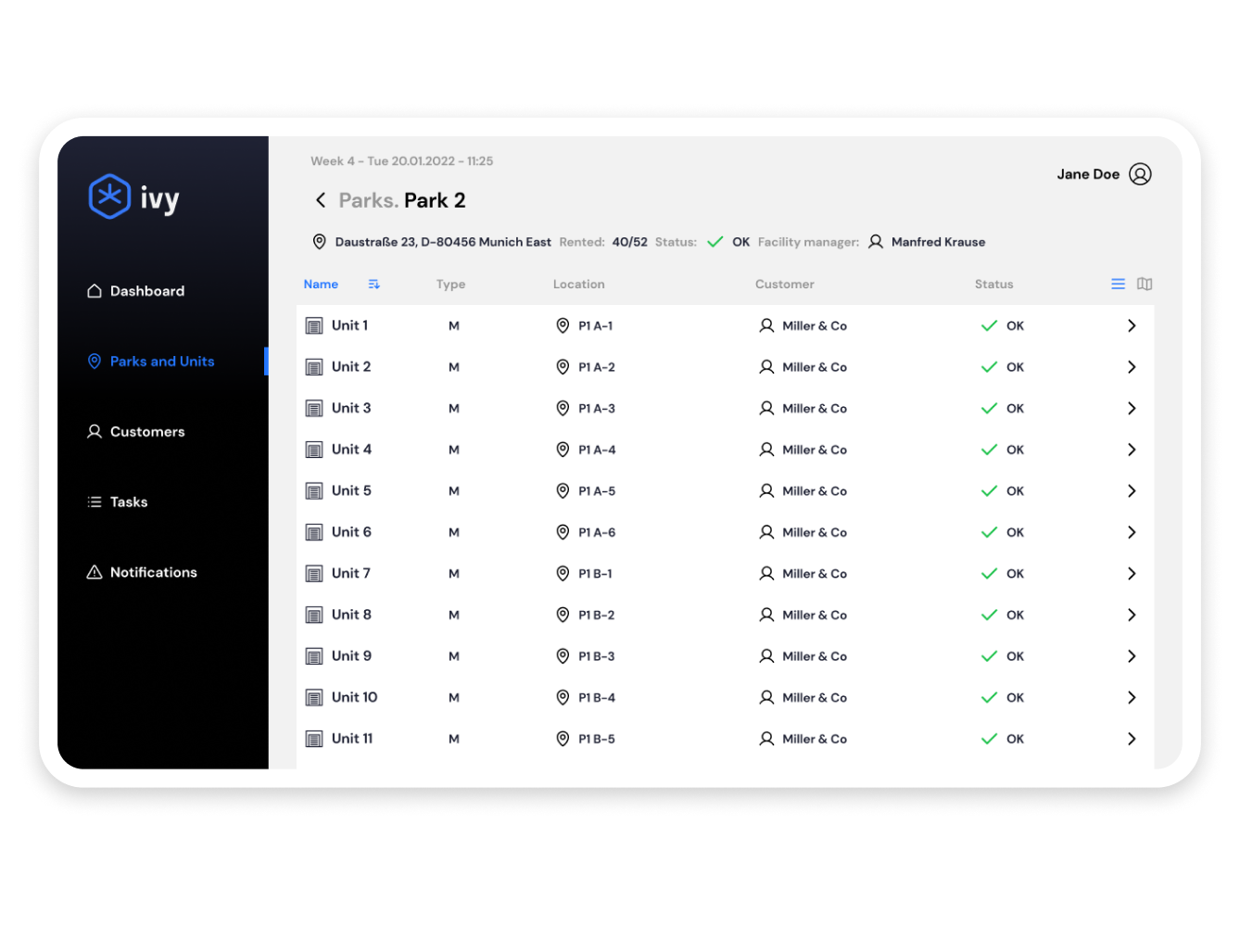Open Notifications via the warning triangle icon

click(x=94, y=572)
